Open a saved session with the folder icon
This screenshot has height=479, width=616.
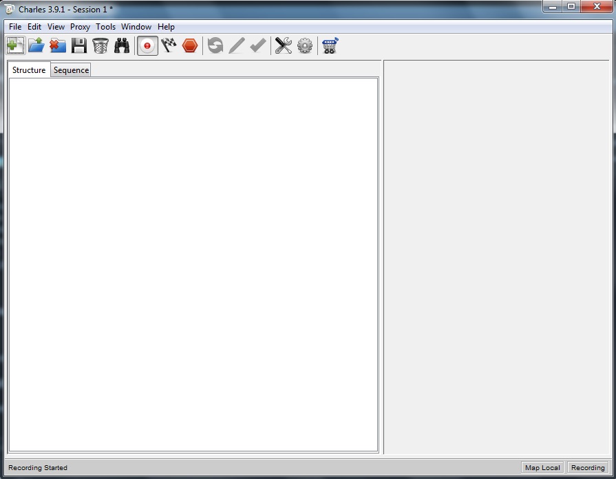[x=36, y=45]
